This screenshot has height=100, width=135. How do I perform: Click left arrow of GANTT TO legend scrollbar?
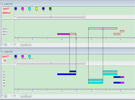pos(15,63)
